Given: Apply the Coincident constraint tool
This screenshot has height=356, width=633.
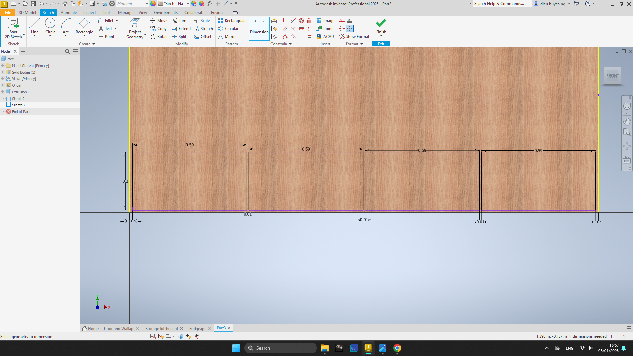Looking at the screenshot, I should click(x=285, y=21).
